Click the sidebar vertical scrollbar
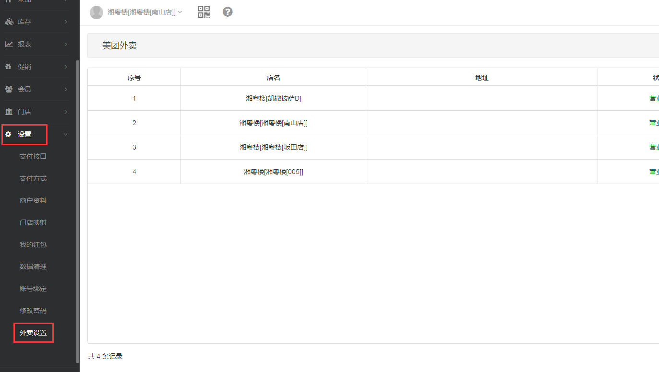This screenshot has height=372, width=659. (x=78, y=211)
